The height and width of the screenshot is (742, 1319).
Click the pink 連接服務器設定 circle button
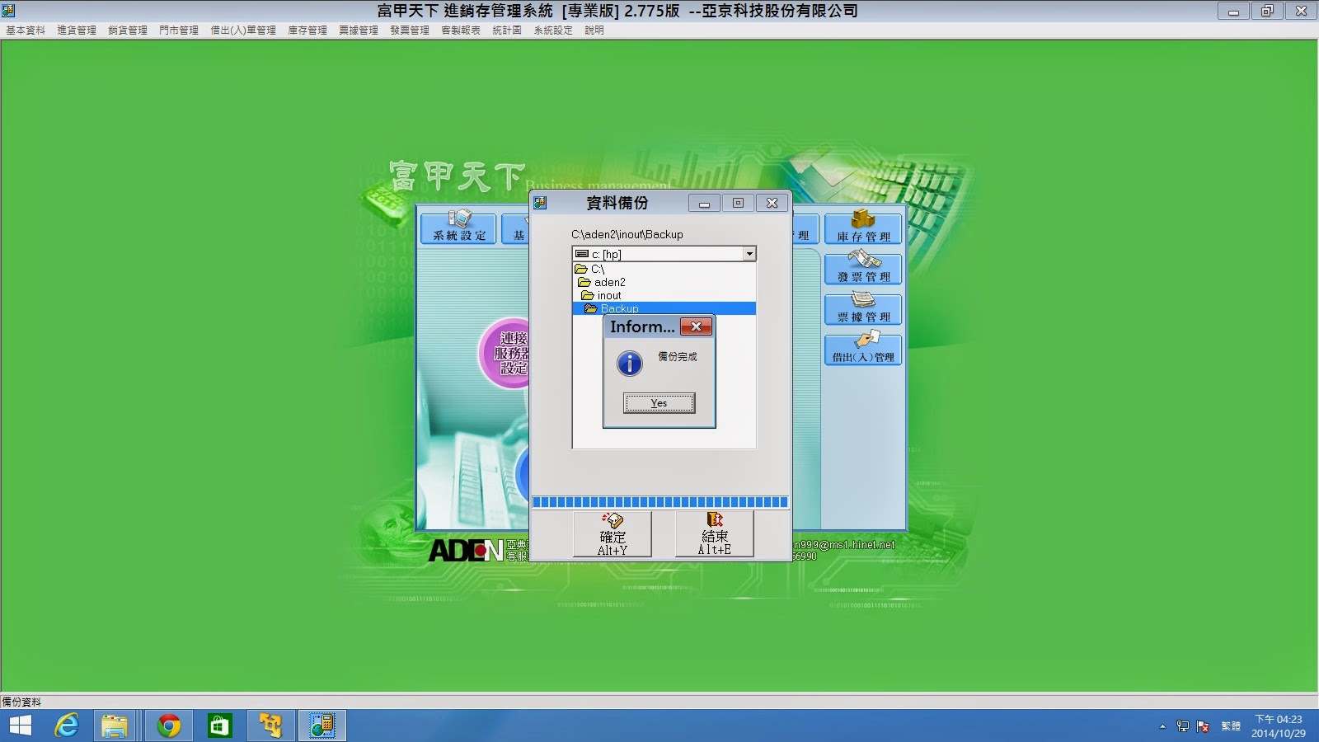pos(505,353)
